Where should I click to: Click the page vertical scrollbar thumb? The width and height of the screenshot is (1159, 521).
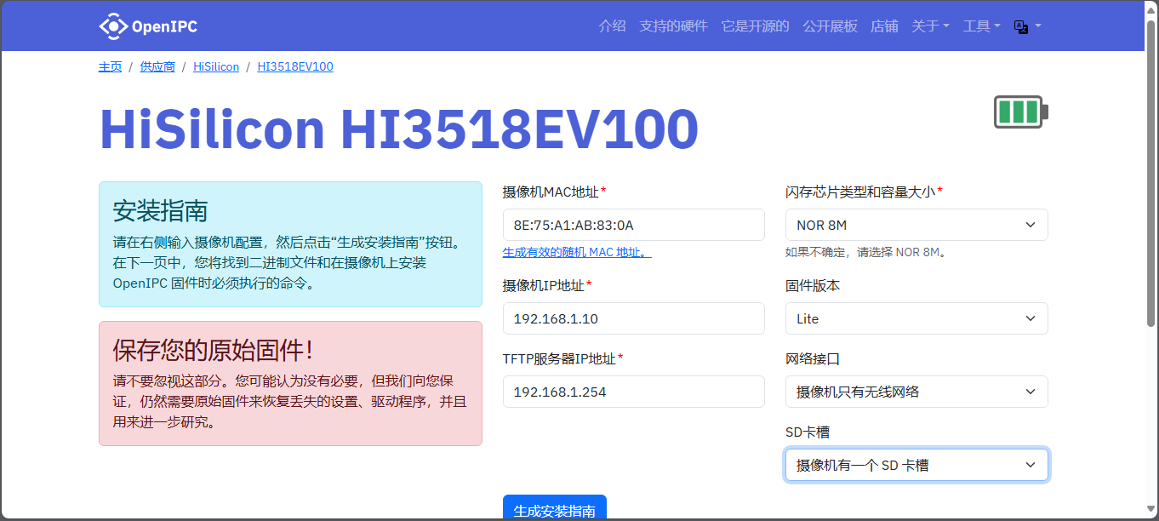click(1151, 174)
